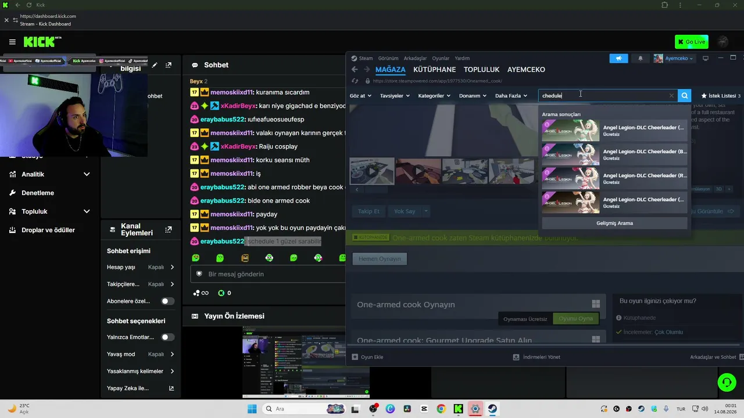Open the Hesap yaşı chat access setting
This screenshot has height=418, width=744.
[141, 267]
